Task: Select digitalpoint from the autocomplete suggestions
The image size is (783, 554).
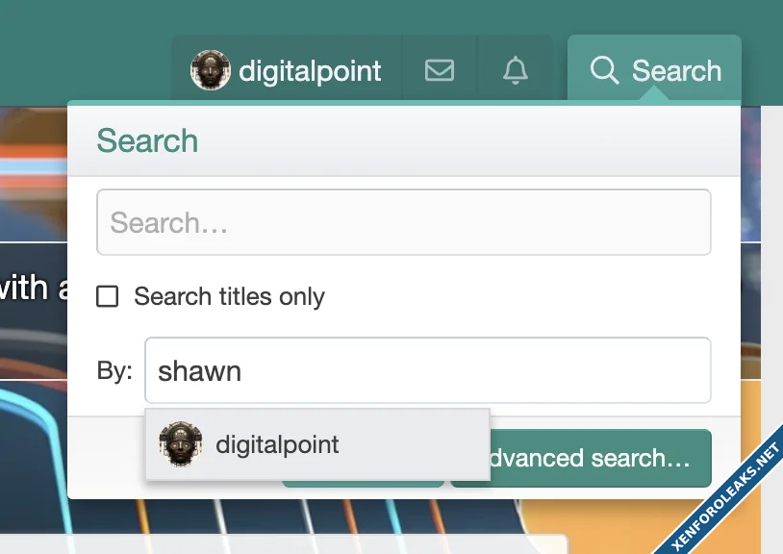Action: pyautogui.click(x=277, y=444)
